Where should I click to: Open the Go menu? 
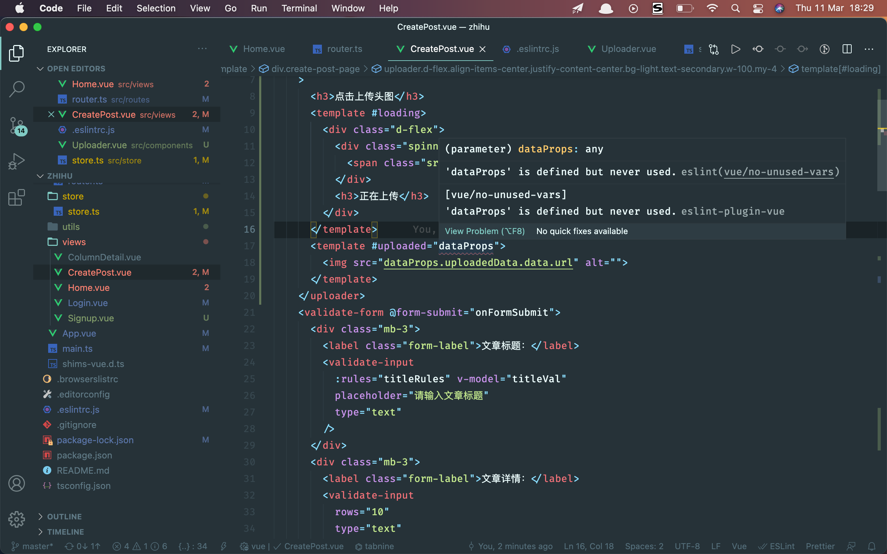[230, 8]
